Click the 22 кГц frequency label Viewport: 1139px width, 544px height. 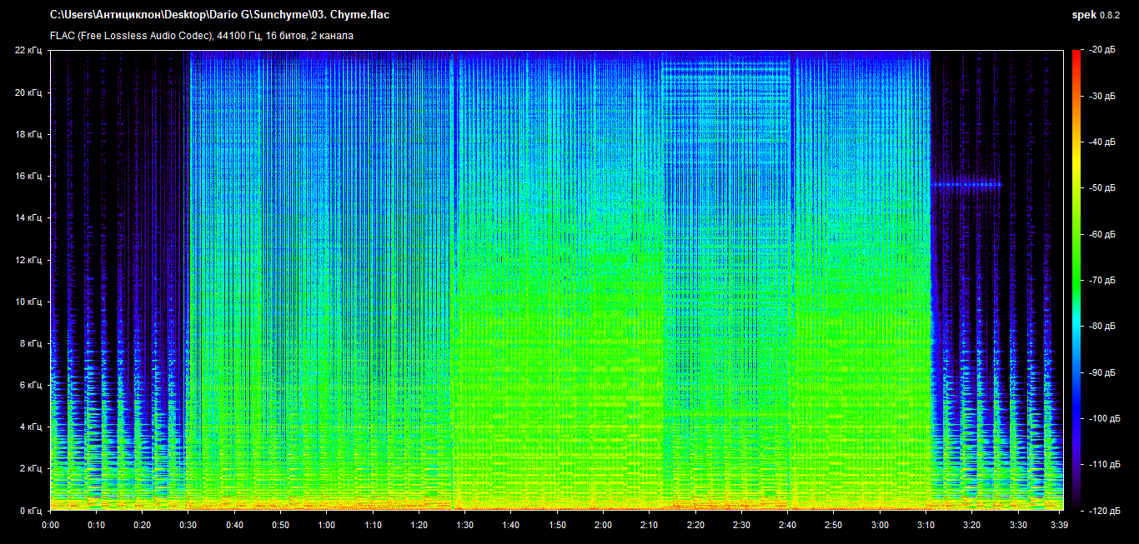coord(30,51)
